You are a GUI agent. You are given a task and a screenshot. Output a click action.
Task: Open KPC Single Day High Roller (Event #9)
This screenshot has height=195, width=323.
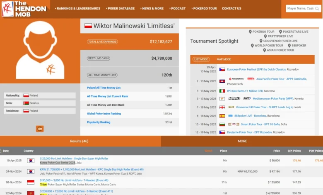92,170
